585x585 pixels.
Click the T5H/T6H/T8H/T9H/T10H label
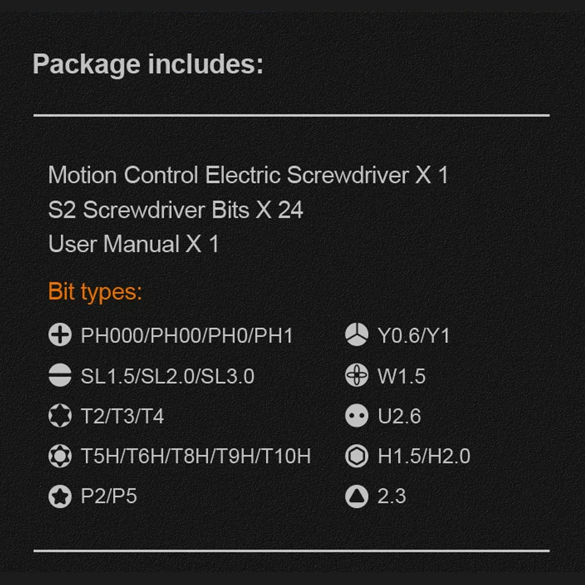196,456
